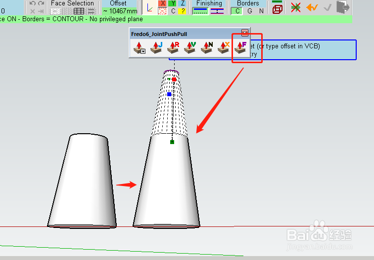Click the green arrow with red X icon
Viewport: 374px width, 260px height.
click(x=296, y=7)
